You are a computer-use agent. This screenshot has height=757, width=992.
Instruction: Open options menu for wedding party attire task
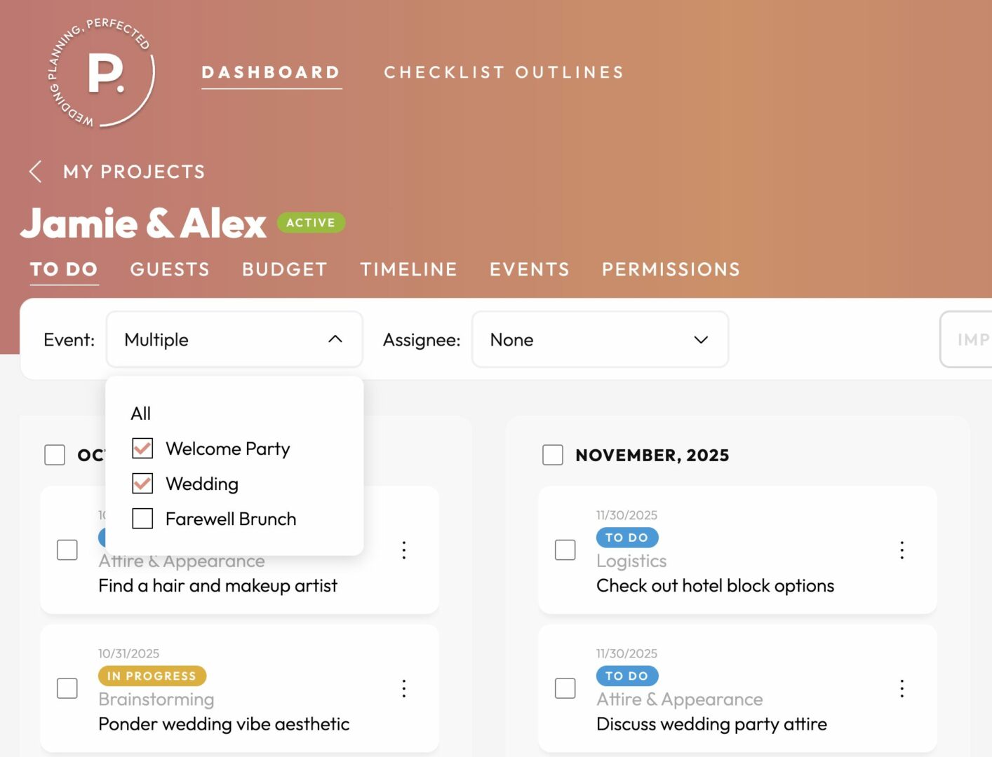[x=902, y=688]
